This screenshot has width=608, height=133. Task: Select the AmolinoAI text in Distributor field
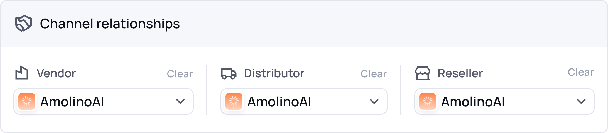point(279,102)
